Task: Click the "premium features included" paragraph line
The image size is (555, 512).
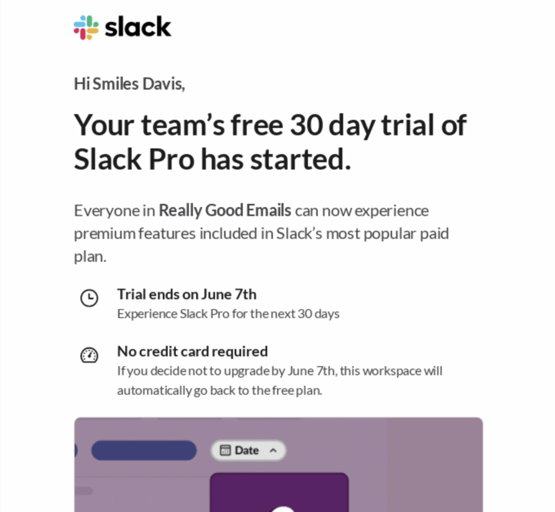Action: click(261, 234)
